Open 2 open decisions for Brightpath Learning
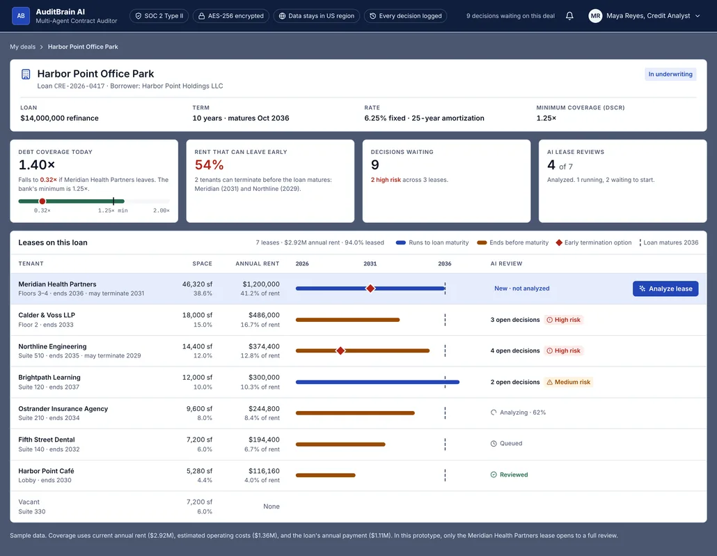The image size is (717, 556). [x=515, y=382]
